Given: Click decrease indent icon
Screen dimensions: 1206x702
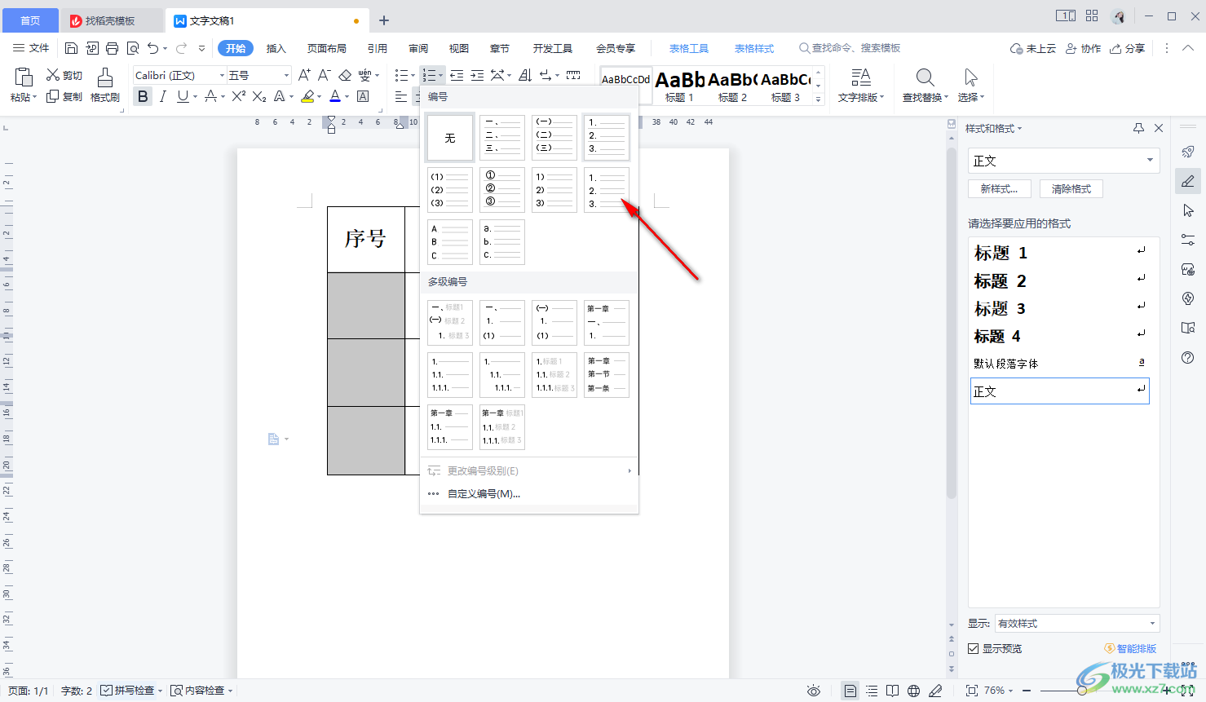Looking at the screenshot, I should click(x=457, y=75).
